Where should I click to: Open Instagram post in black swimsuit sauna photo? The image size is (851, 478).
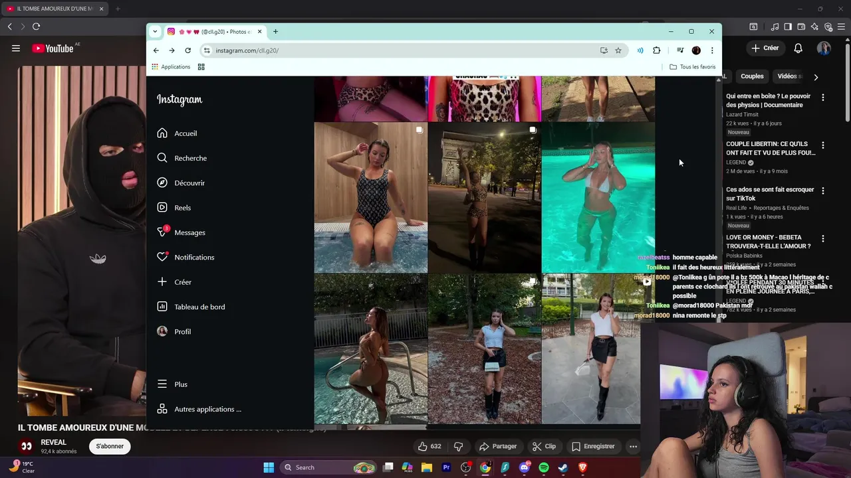tap(371, 197)
